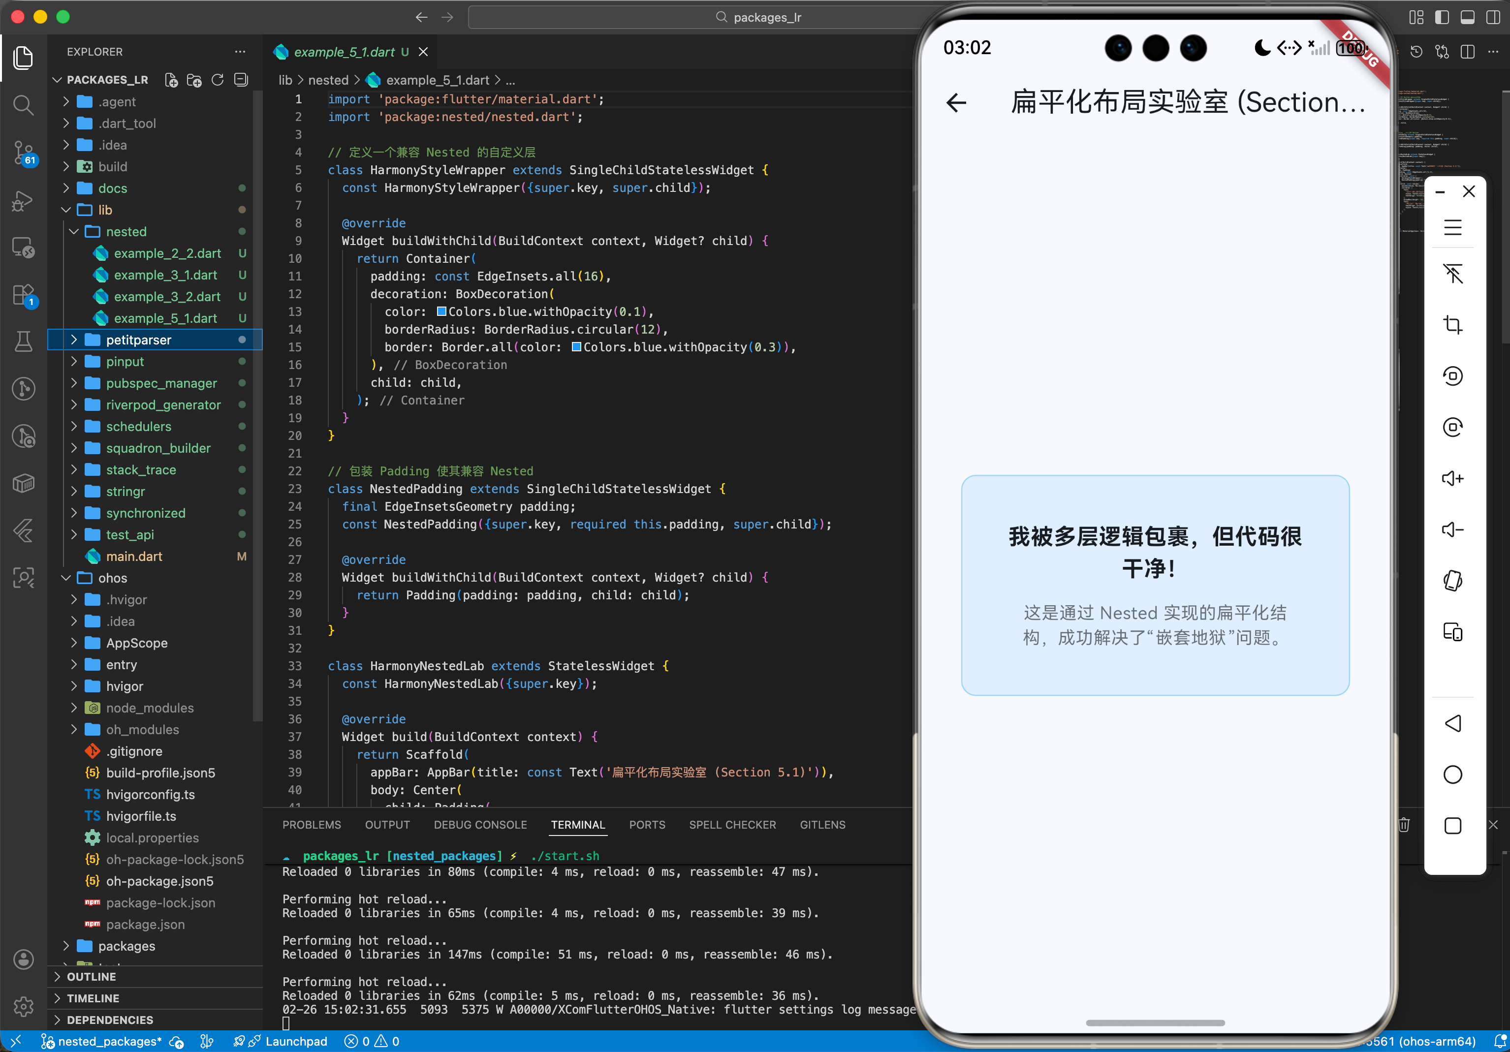Click emulator screenshot crop icon
The height and width of the screenshot is (1052, 1510).
[x=1453, y=325]
